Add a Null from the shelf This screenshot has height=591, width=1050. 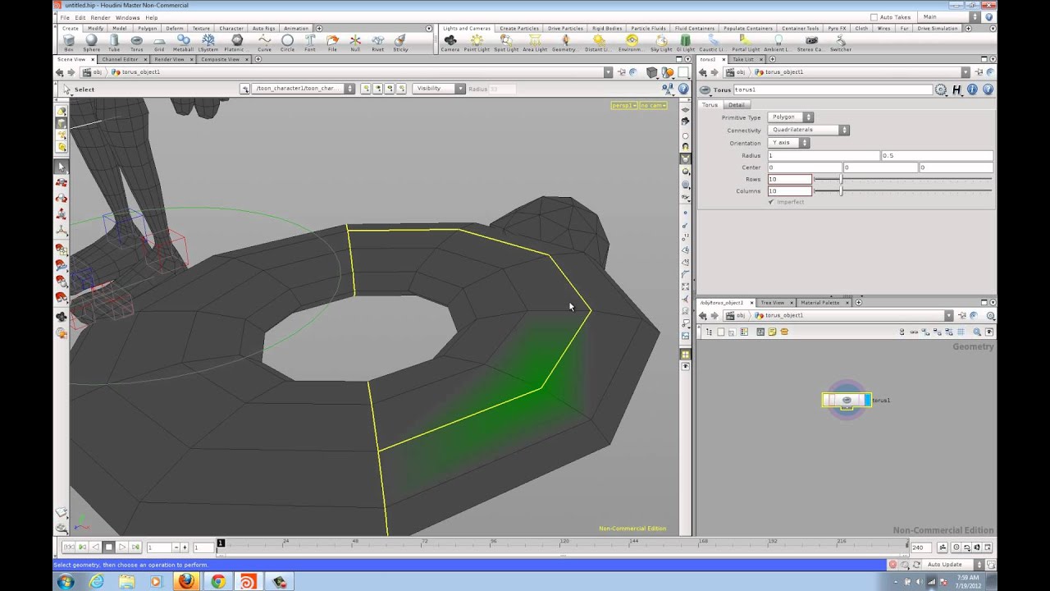(355, 42)
